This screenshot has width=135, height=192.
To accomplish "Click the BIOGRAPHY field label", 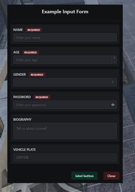I will [22, 120].
